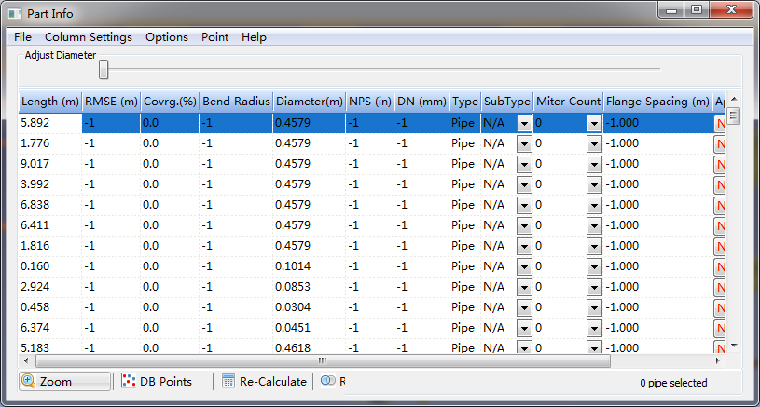The image size is (760, 407).
Task: Click the NPS (in) column header
Action: [370, 102]
